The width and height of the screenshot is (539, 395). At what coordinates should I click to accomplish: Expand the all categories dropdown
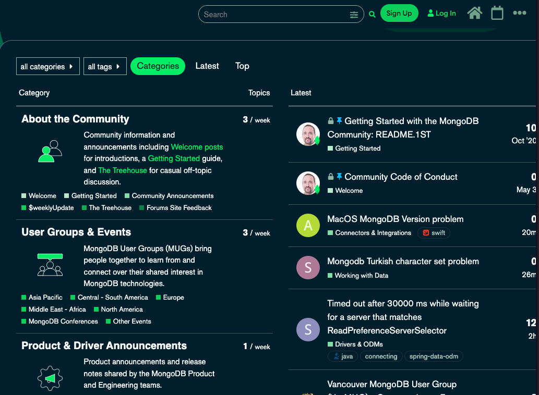tap(48, 66)
